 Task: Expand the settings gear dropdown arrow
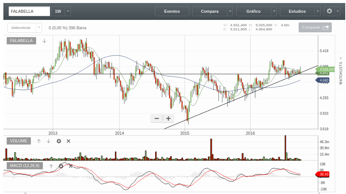point(338,11)
